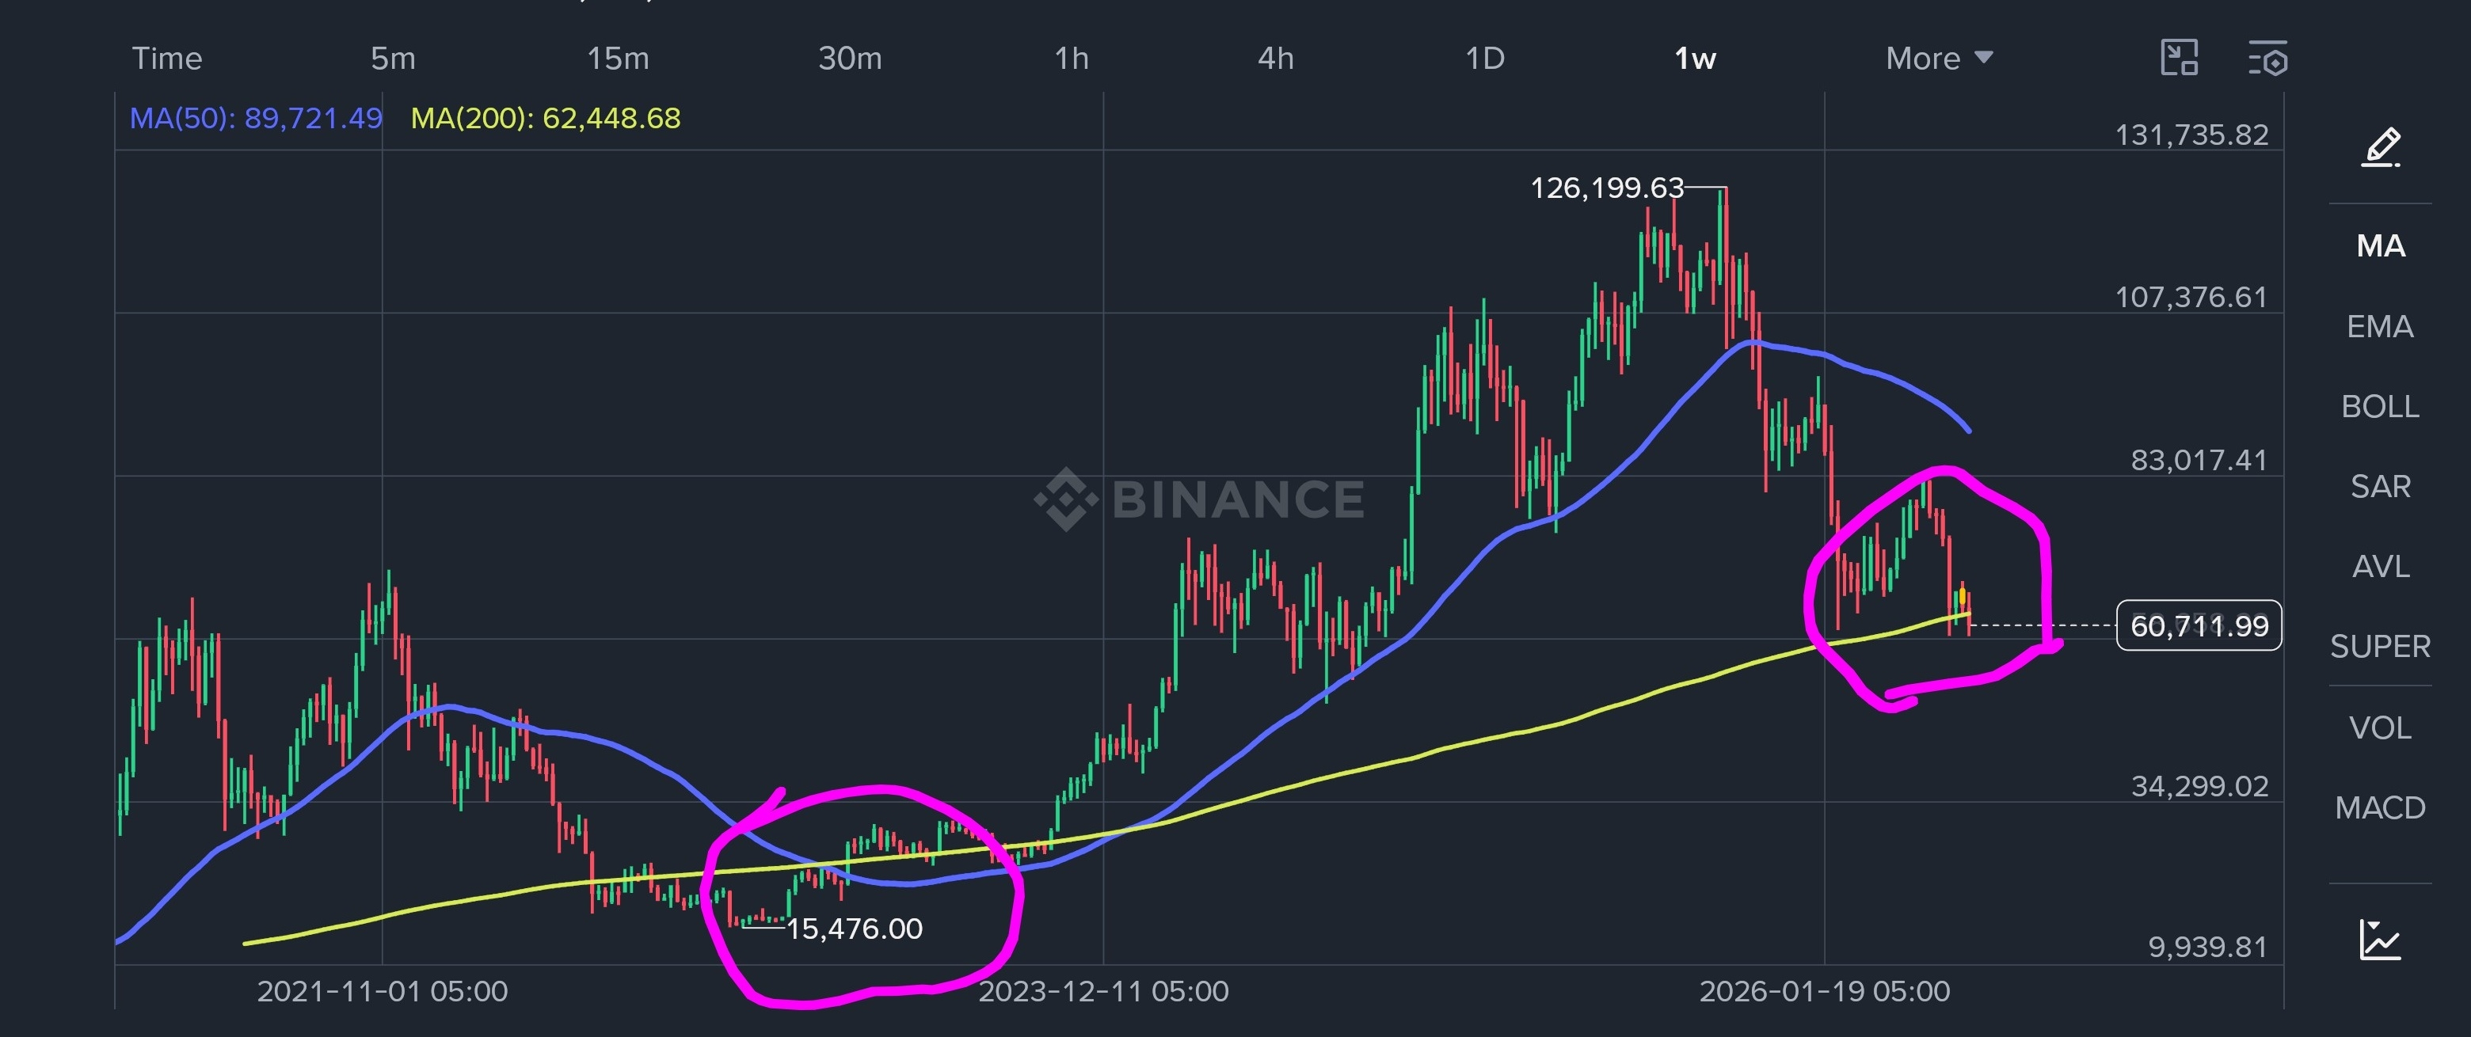
Task: Tap the chart settings icon
Action: point(2267,59)
